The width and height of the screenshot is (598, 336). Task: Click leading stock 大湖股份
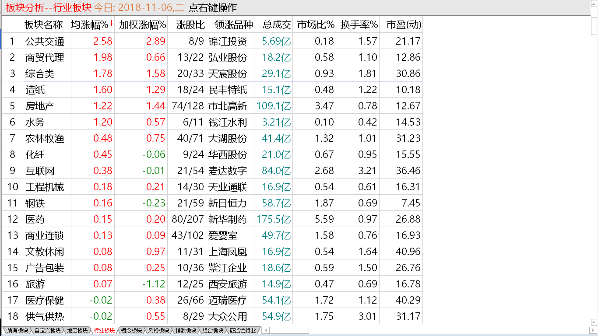tap(228, 138)
